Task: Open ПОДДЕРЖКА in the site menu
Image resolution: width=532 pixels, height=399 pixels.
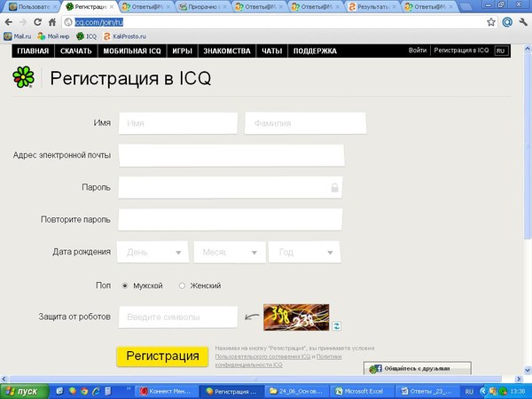Action: (x=315, y=51)
